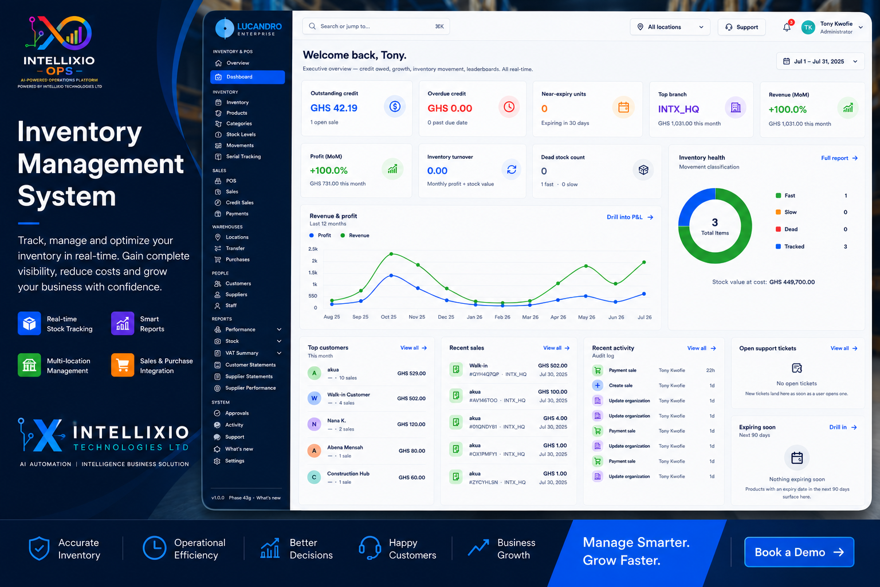Viewport: 880px width, 587px height.
Task: Click the Fast green legend swatch
Action: tap(778, 195)
